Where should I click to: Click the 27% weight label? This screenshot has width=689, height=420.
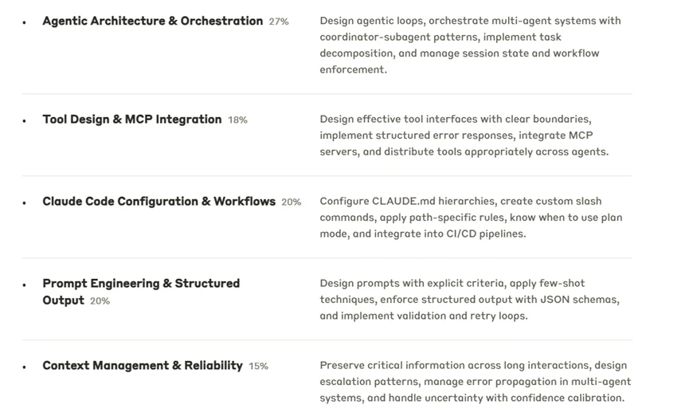click(279, 22)
